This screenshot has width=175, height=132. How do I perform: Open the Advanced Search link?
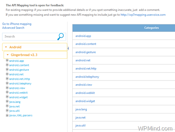tap(13, 28)
